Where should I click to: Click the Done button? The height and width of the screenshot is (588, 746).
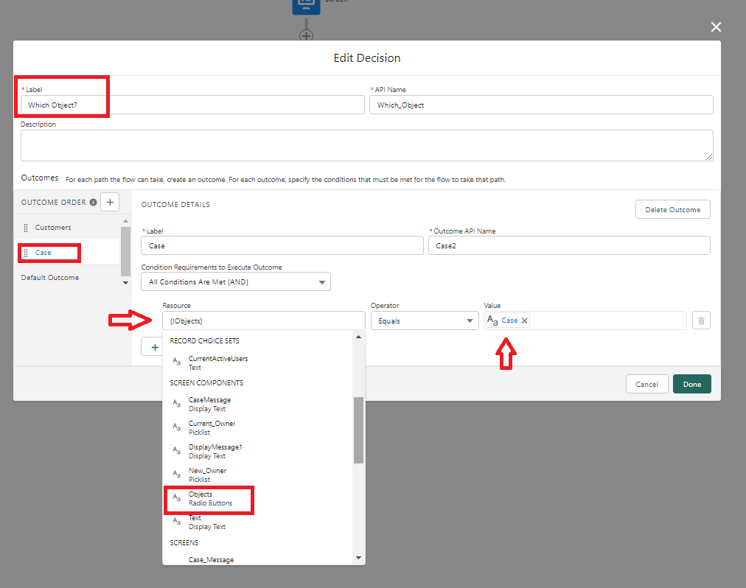(x=691, y=384)
